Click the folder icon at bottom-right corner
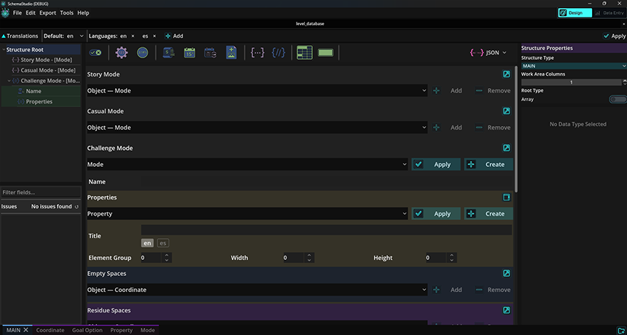The width and height of the screenshot is (627, 335). [x=621, y=330]
